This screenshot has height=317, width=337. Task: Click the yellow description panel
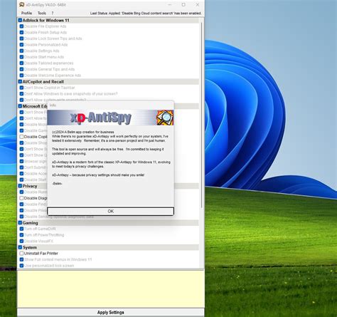coord(110,289)
